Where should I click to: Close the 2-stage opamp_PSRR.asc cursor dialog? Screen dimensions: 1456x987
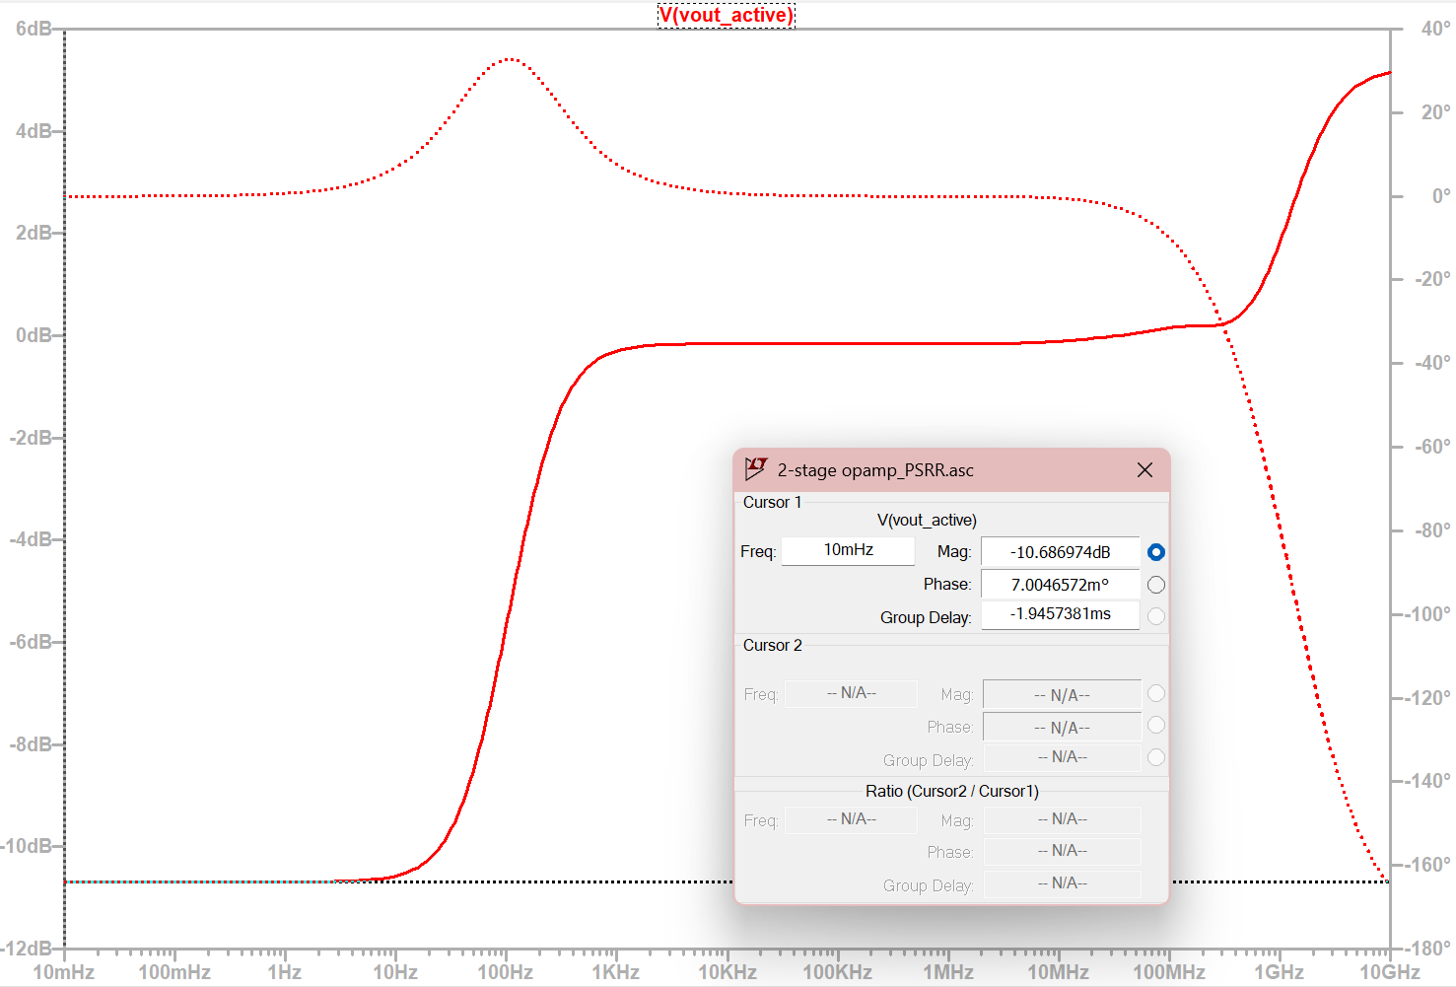pos(1144,470)
